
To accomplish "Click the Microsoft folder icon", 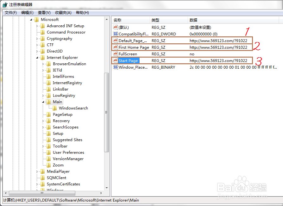I will [36, 20].
